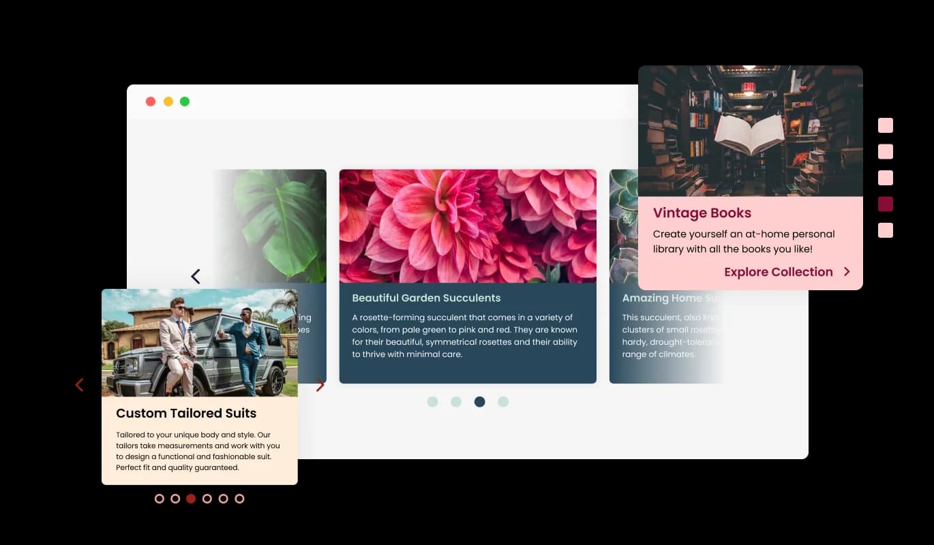Click the arrow icon on the Vintage Books card
The height and width of the screenshot is (545, 934).
click(847, 271)
